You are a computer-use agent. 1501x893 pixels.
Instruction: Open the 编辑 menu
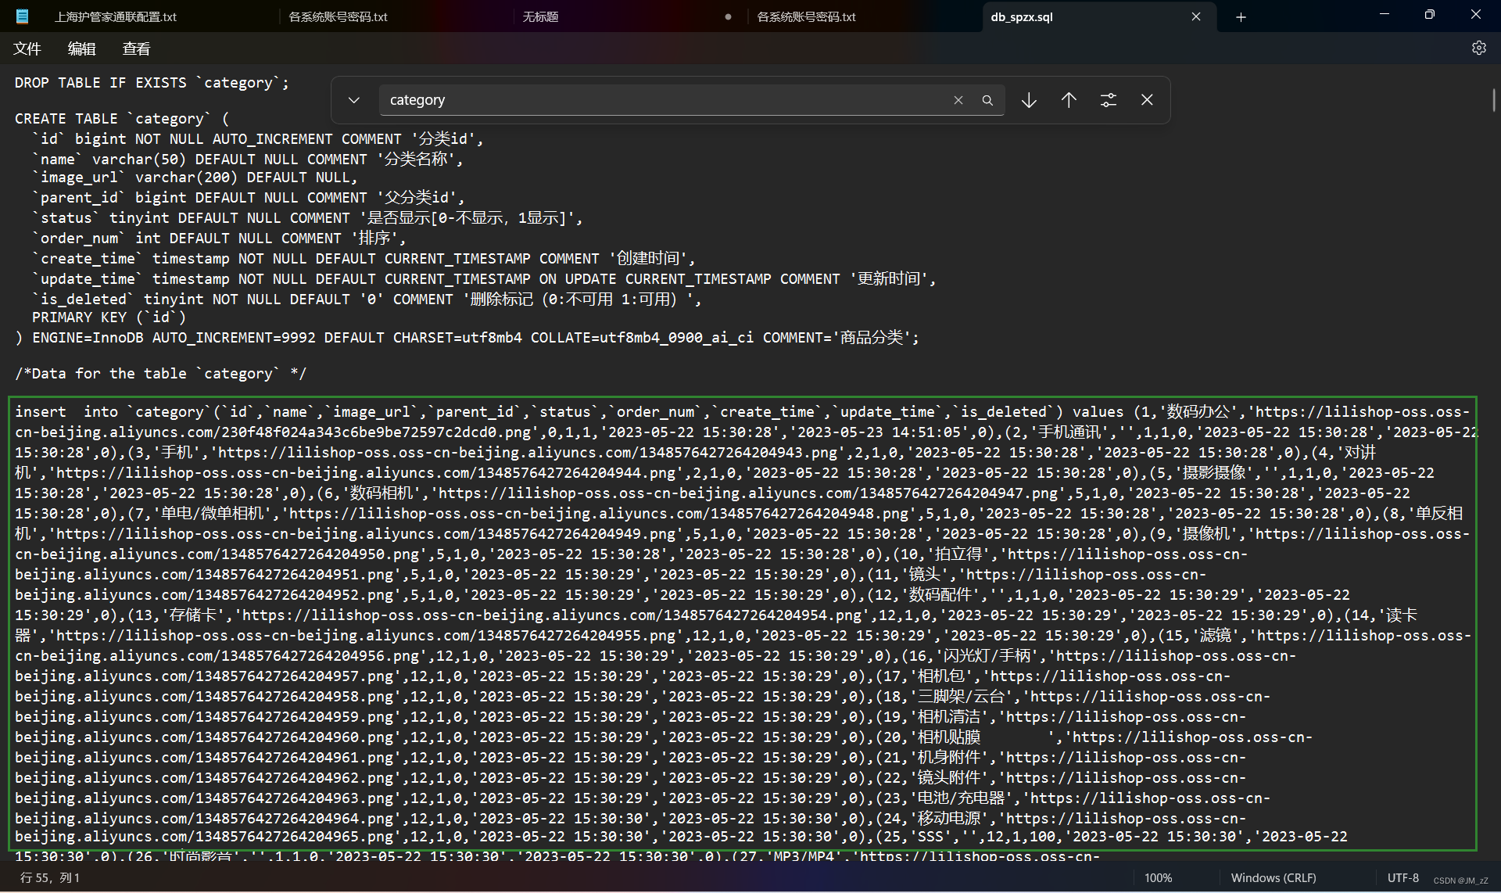pyautogui.click(x=81, y=49)
